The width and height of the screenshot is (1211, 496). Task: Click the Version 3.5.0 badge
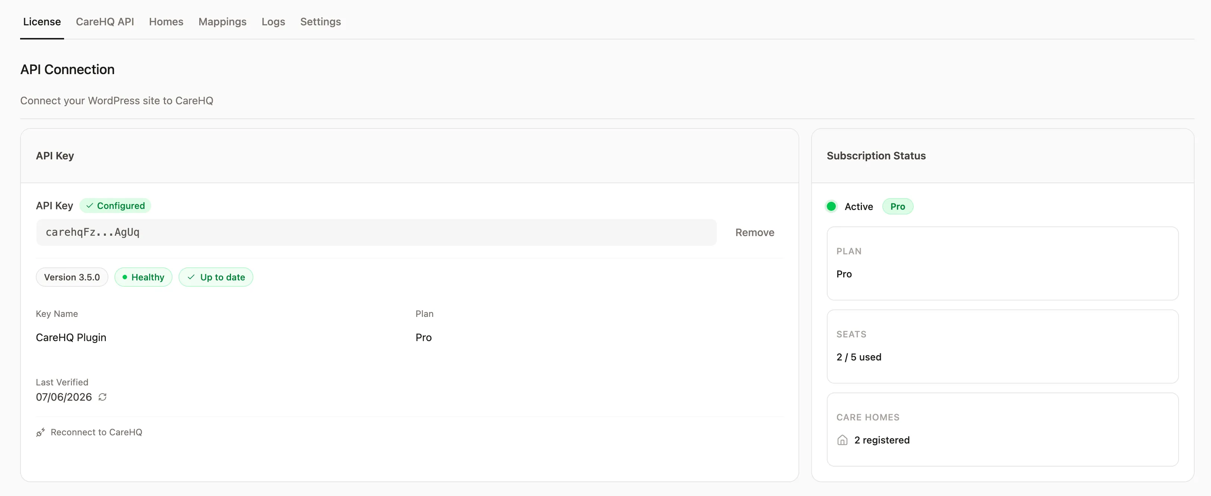[72, 277]
